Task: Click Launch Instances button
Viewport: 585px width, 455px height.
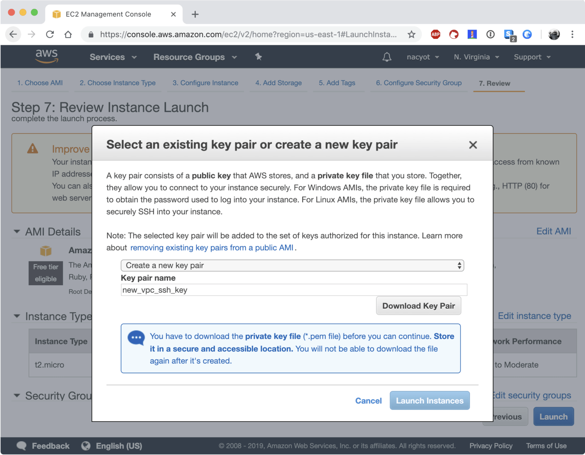Action: pyautogui.click(x=430, y=400)
